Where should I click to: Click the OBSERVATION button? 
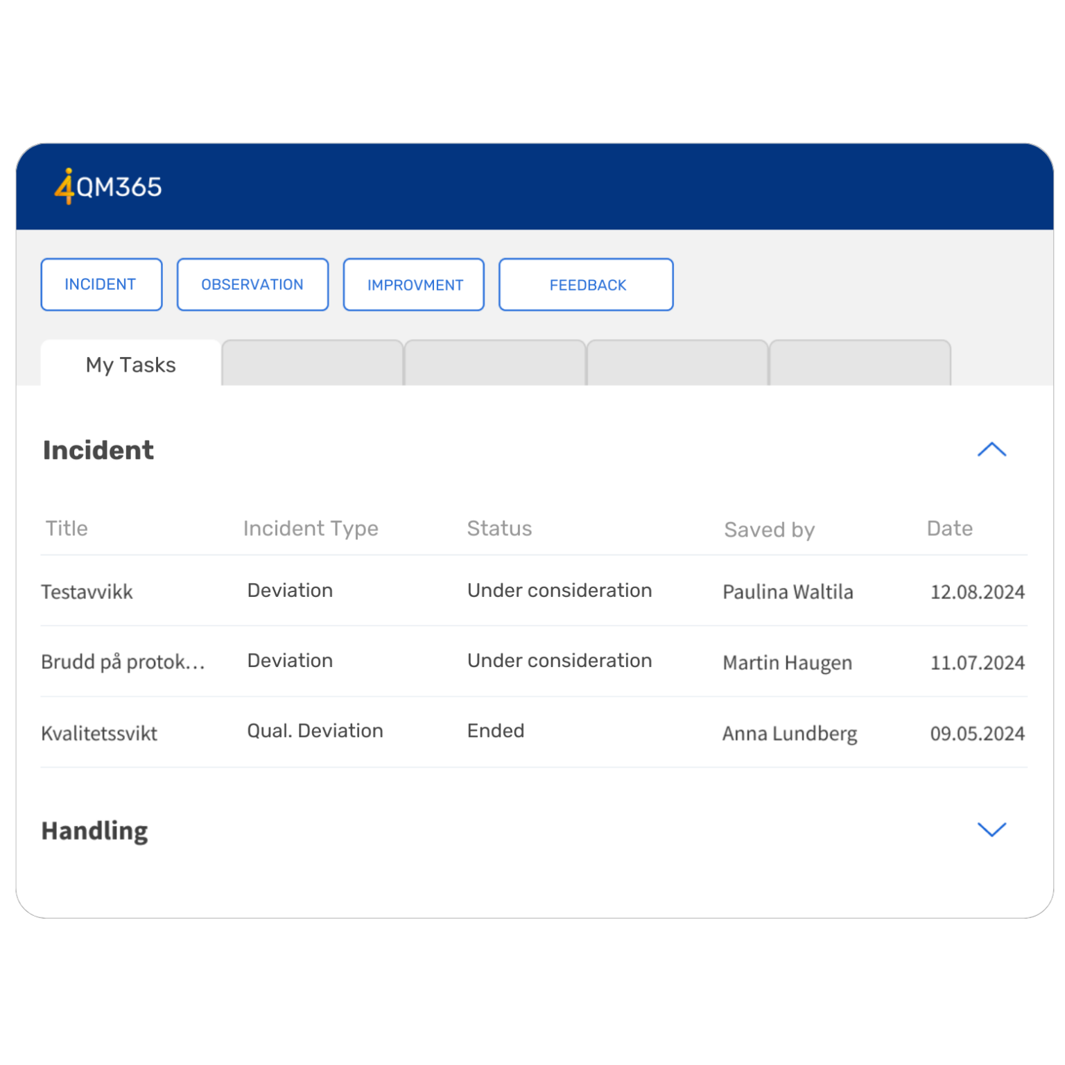point(252,284)
